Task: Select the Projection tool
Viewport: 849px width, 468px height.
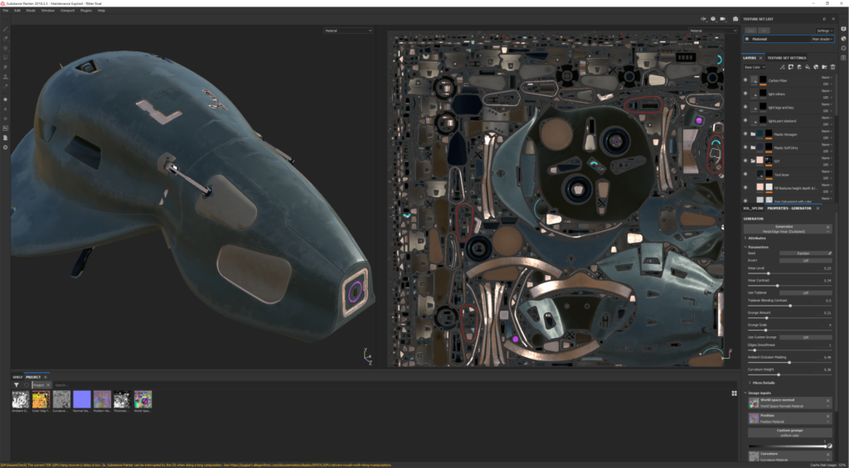Action: [6, 47]
